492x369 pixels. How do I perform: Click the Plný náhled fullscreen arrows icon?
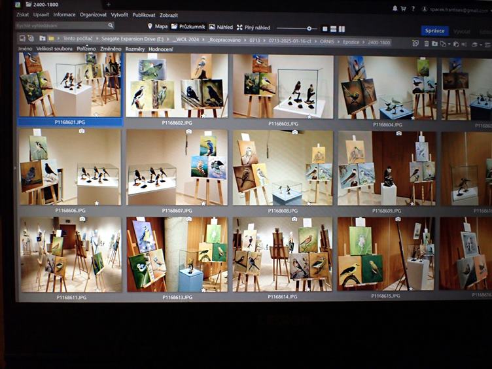[x=239, y=27]
